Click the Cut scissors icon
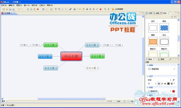 click(28, 9)
